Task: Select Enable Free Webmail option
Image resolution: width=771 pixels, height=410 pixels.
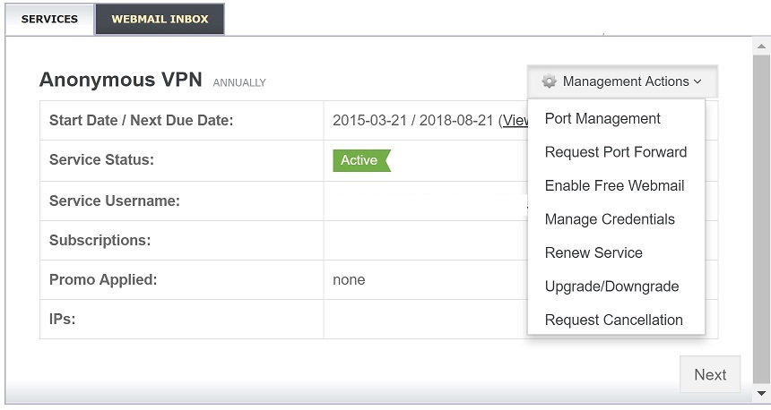Action: (x=614, y=185)
